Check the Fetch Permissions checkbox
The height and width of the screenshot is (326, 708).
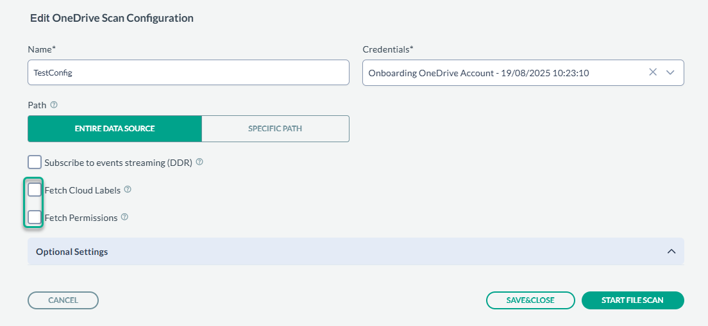click(x=35, y=217)
